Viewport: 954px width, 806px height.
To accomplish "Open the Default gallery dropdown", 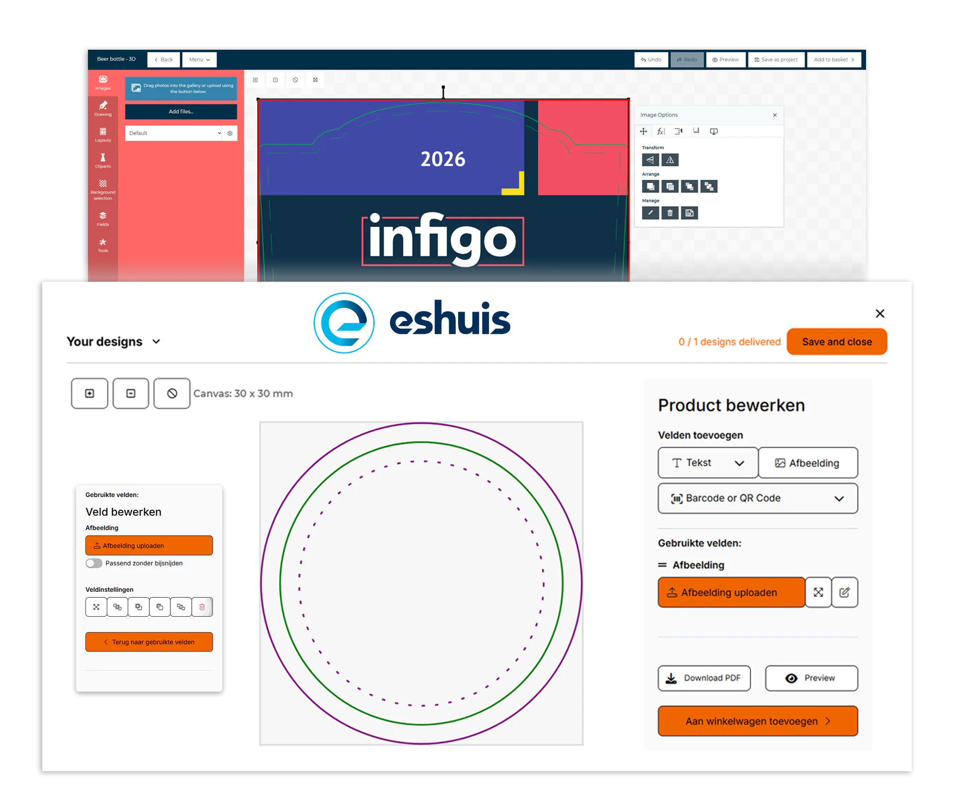I will pos(173,133).
